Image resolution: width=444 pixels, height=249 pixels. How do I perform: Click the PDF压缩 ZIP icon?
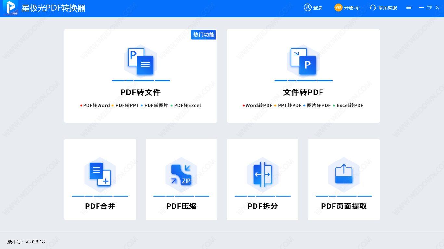point(181,174)
